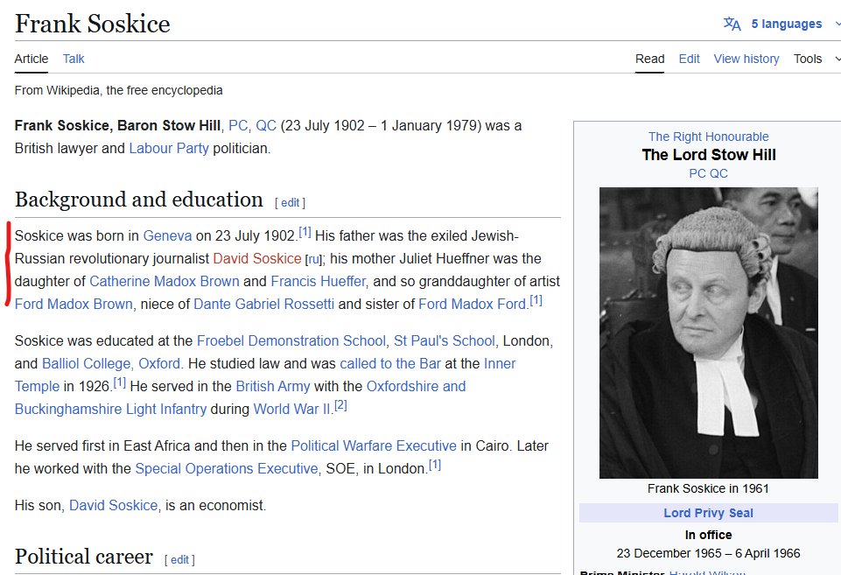Switch to the Article tab
This screenshot has height=575, width=841.
32,59
